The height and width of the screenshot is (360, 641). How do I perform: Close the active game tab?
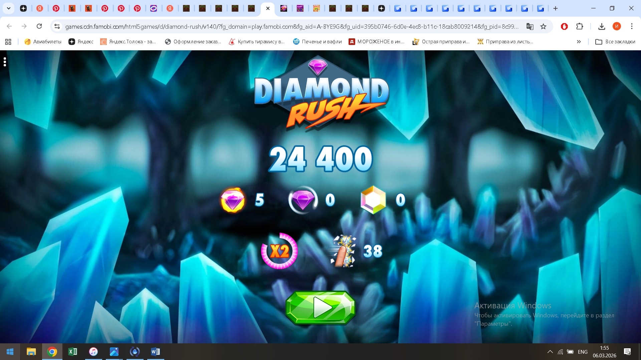pyautogui.click(x=268, y=8)
